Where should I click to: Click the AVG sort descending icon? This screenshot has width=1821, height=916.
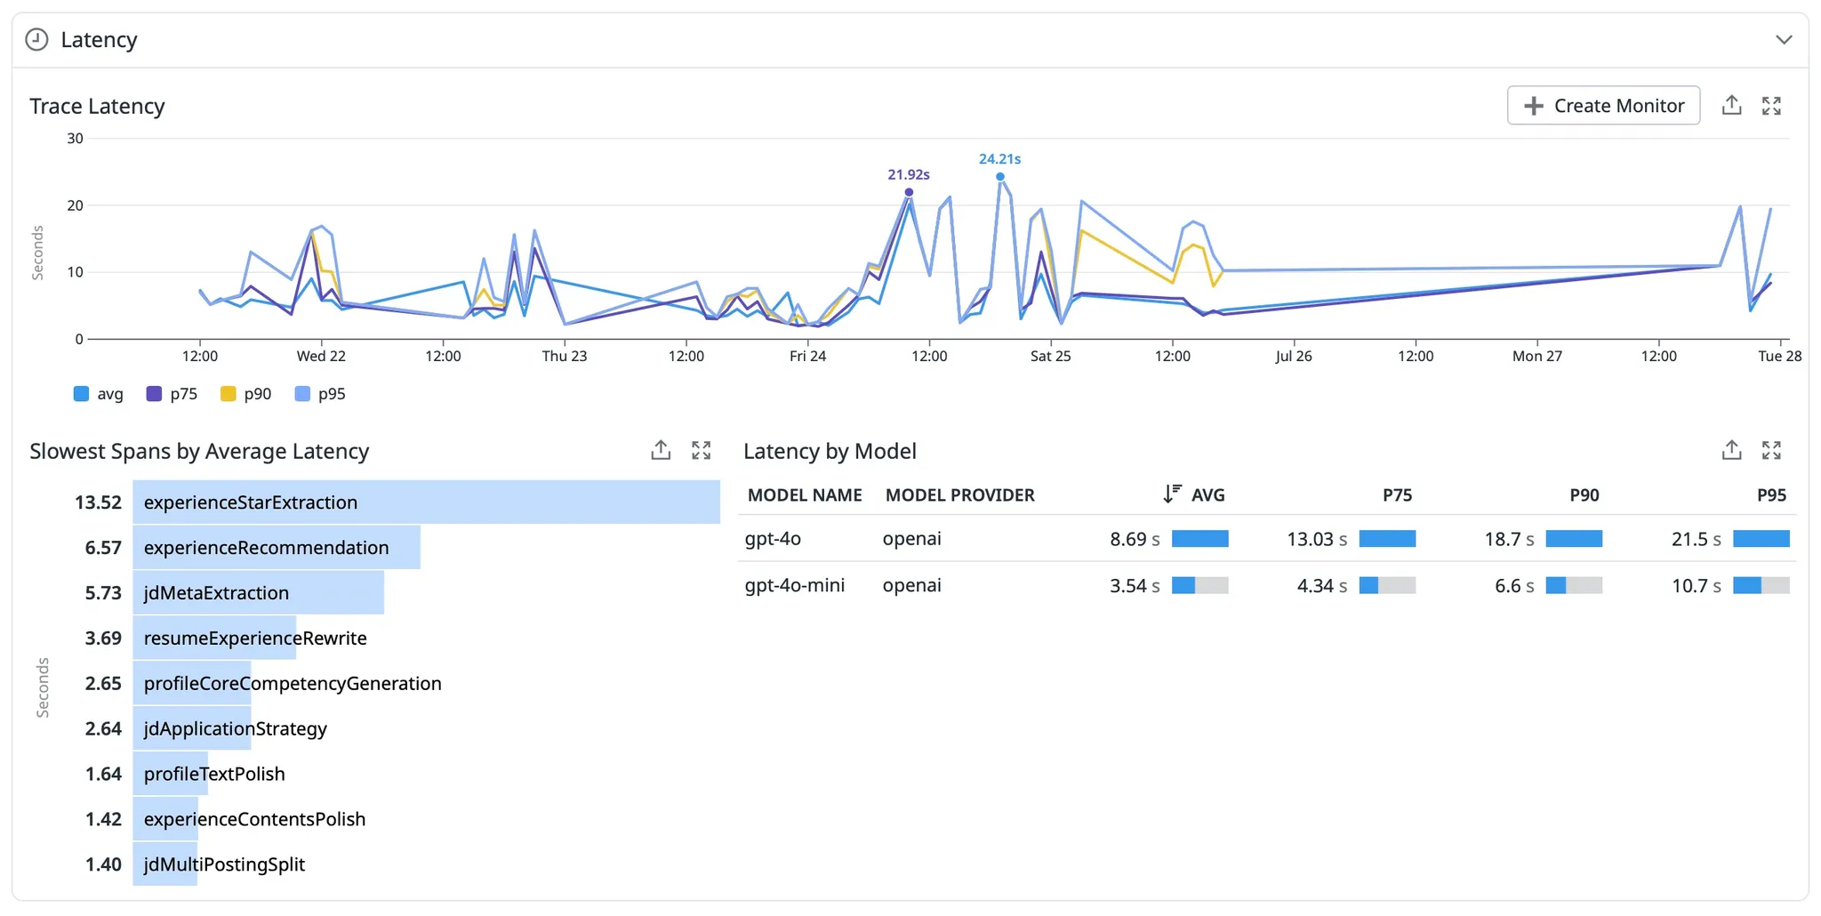1172,494
